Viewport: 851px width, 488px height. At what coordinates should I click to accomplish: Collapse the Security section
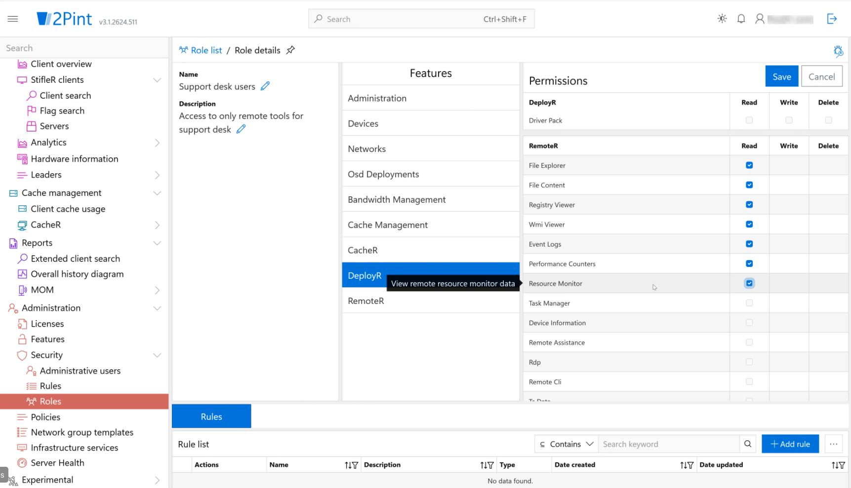click(157, 355)
